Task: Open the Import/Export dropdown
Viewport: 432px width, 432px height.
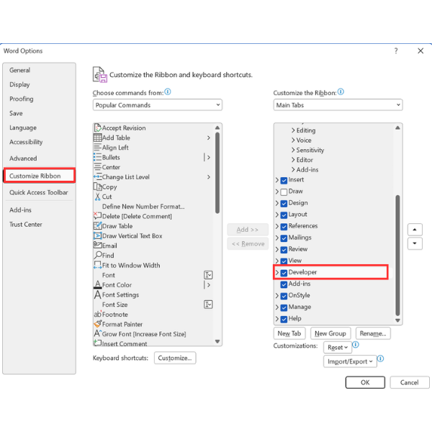Action: point(350,361)
